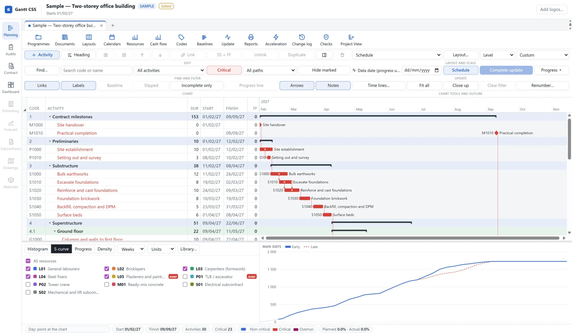Click the Search code or name field

96,70
